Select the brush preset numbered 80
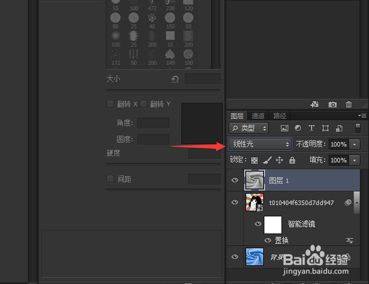The image size is (369, 284). (115, 20)
